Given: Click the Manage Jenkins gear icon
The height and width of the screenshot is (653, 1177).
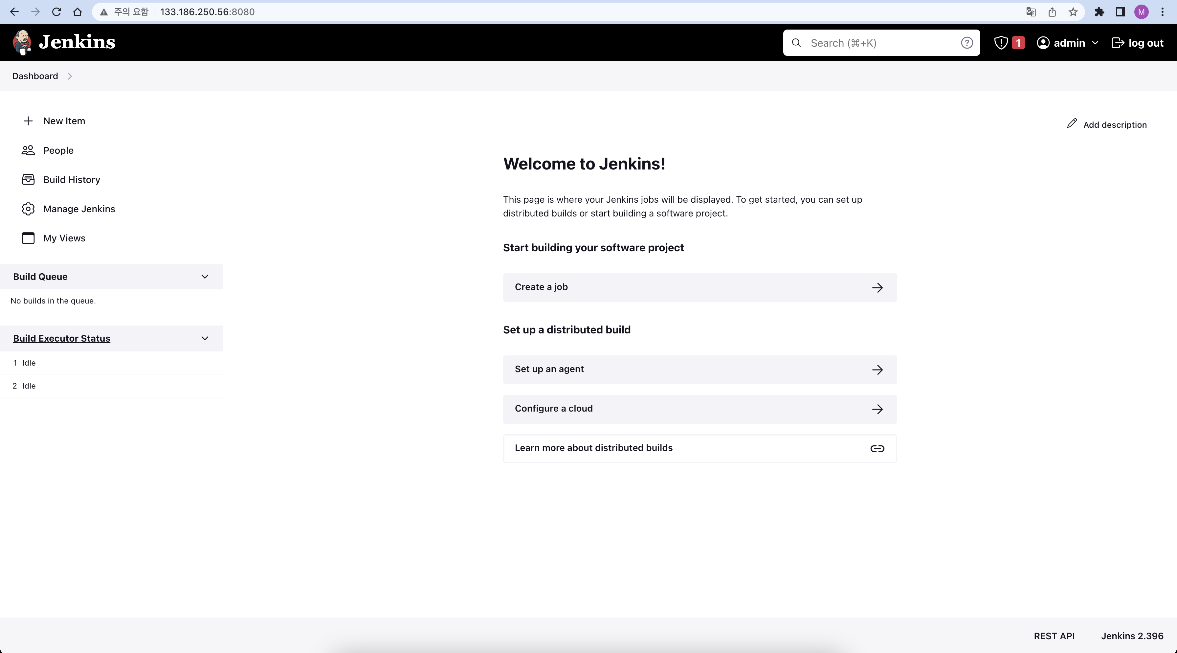Looking at the screenshot, I should [28, 209].
